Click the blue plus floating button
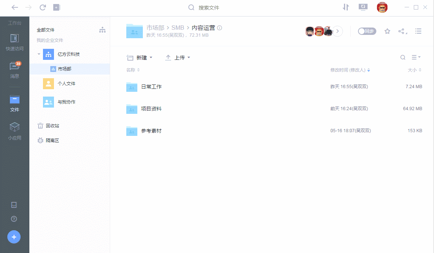 (14, 237)
